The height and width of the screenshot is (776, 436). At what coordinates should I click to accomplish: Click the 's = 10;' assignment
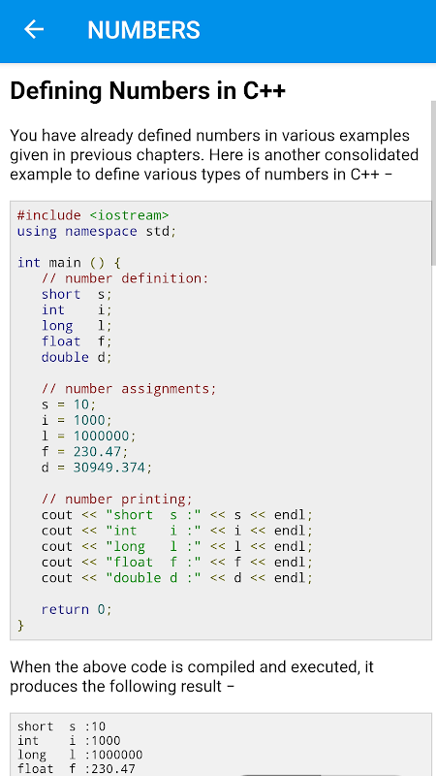(69, 404)
